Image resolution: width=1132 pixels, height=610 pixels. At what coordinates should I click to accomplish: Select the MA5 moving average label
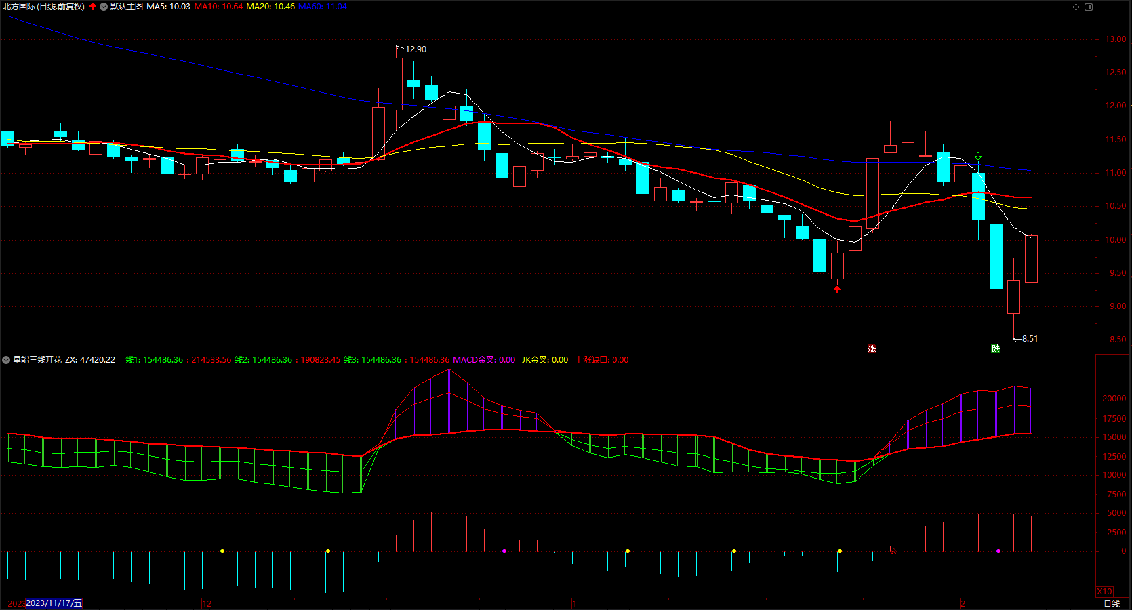coord(168,7)
